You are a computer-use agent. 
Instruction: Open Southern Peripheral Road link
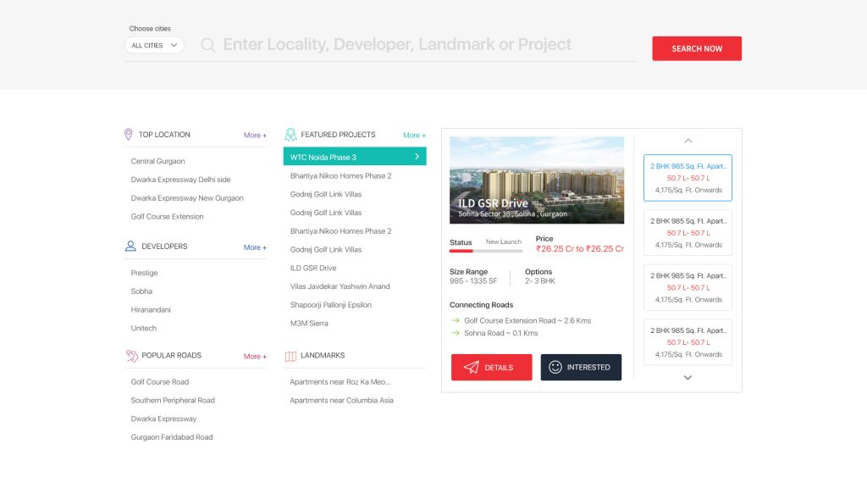point(173,400)
